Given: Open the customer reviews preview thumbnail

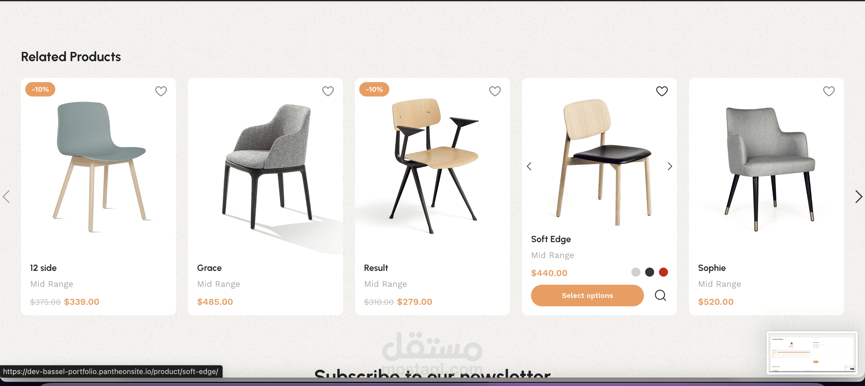Looking at the screenshot, I should (x=812, y=353).
